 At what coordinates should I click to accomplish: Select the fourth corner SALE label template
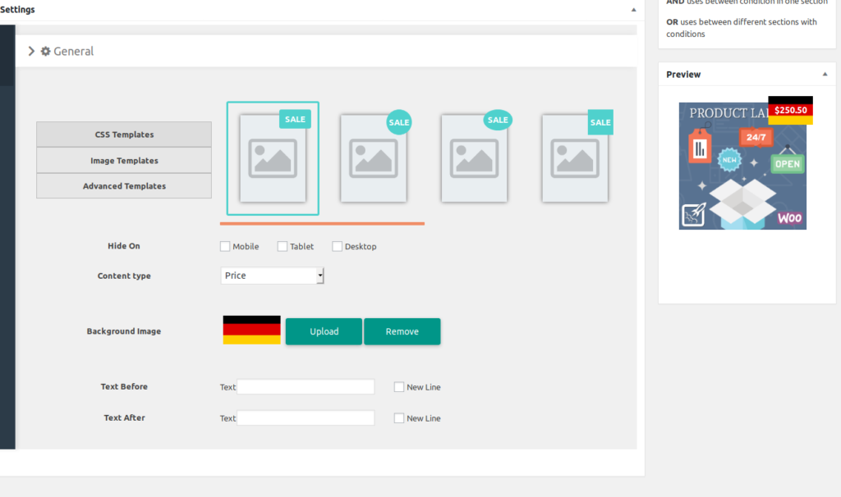575,158
